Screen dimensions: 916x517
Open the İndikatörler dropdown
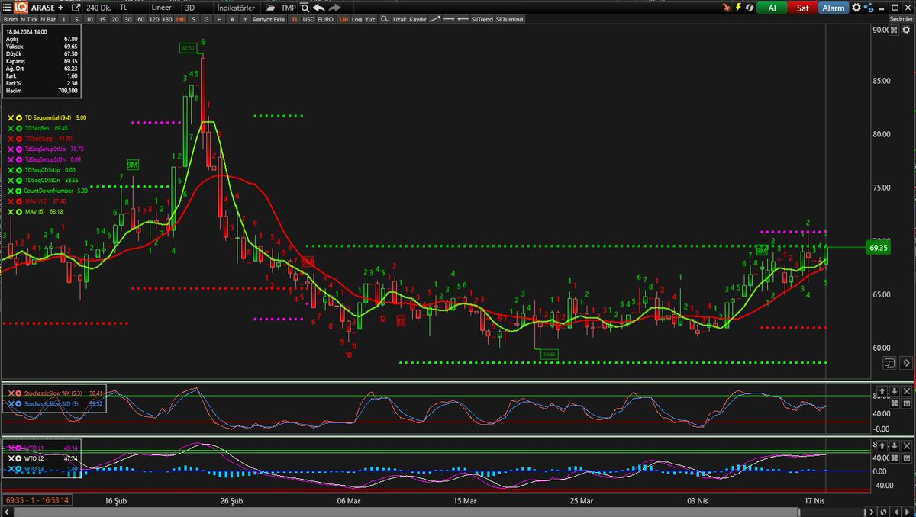coord(236,7)
